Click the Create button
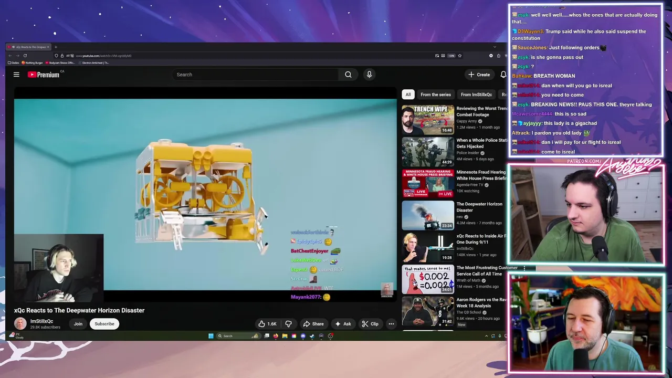672x378 pixels. click(x=479, y=75)
